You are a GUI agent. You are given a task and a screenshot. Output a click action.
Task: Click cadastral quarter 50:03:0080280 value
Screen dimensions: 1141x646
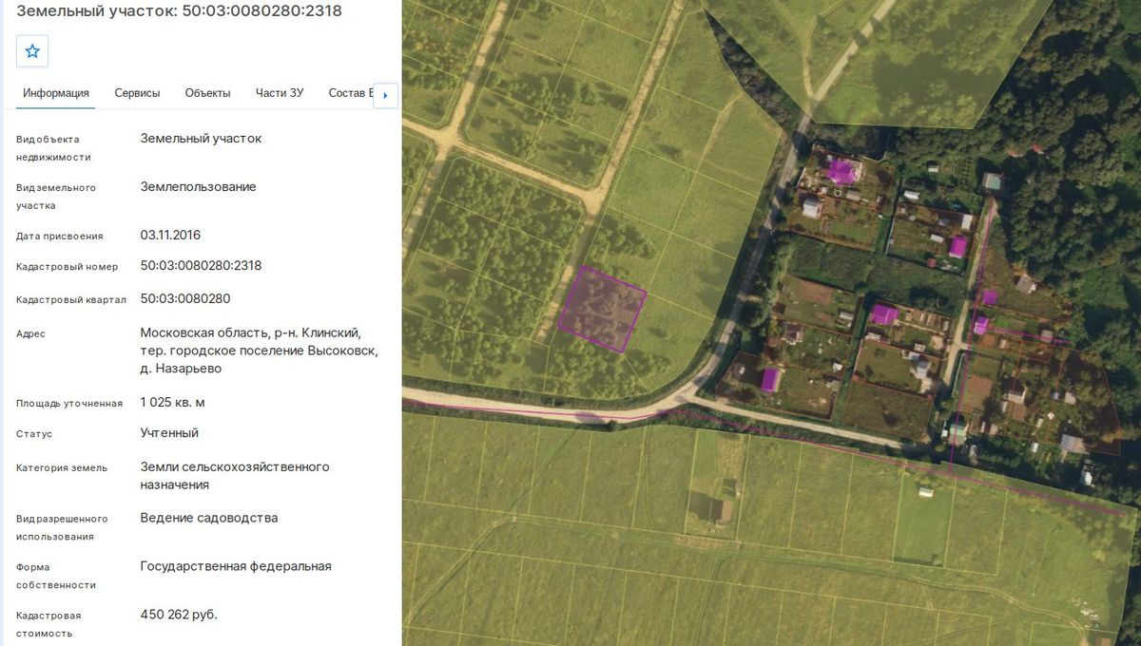pos(185,298)
